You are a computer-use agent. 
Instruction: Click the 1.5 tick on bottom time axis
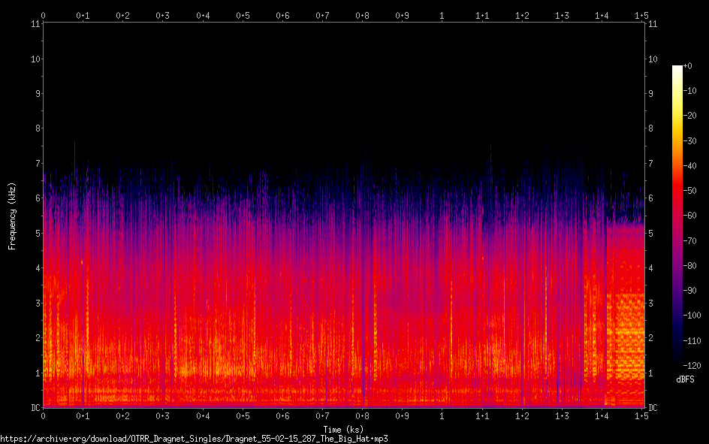(x=641, y=415)
